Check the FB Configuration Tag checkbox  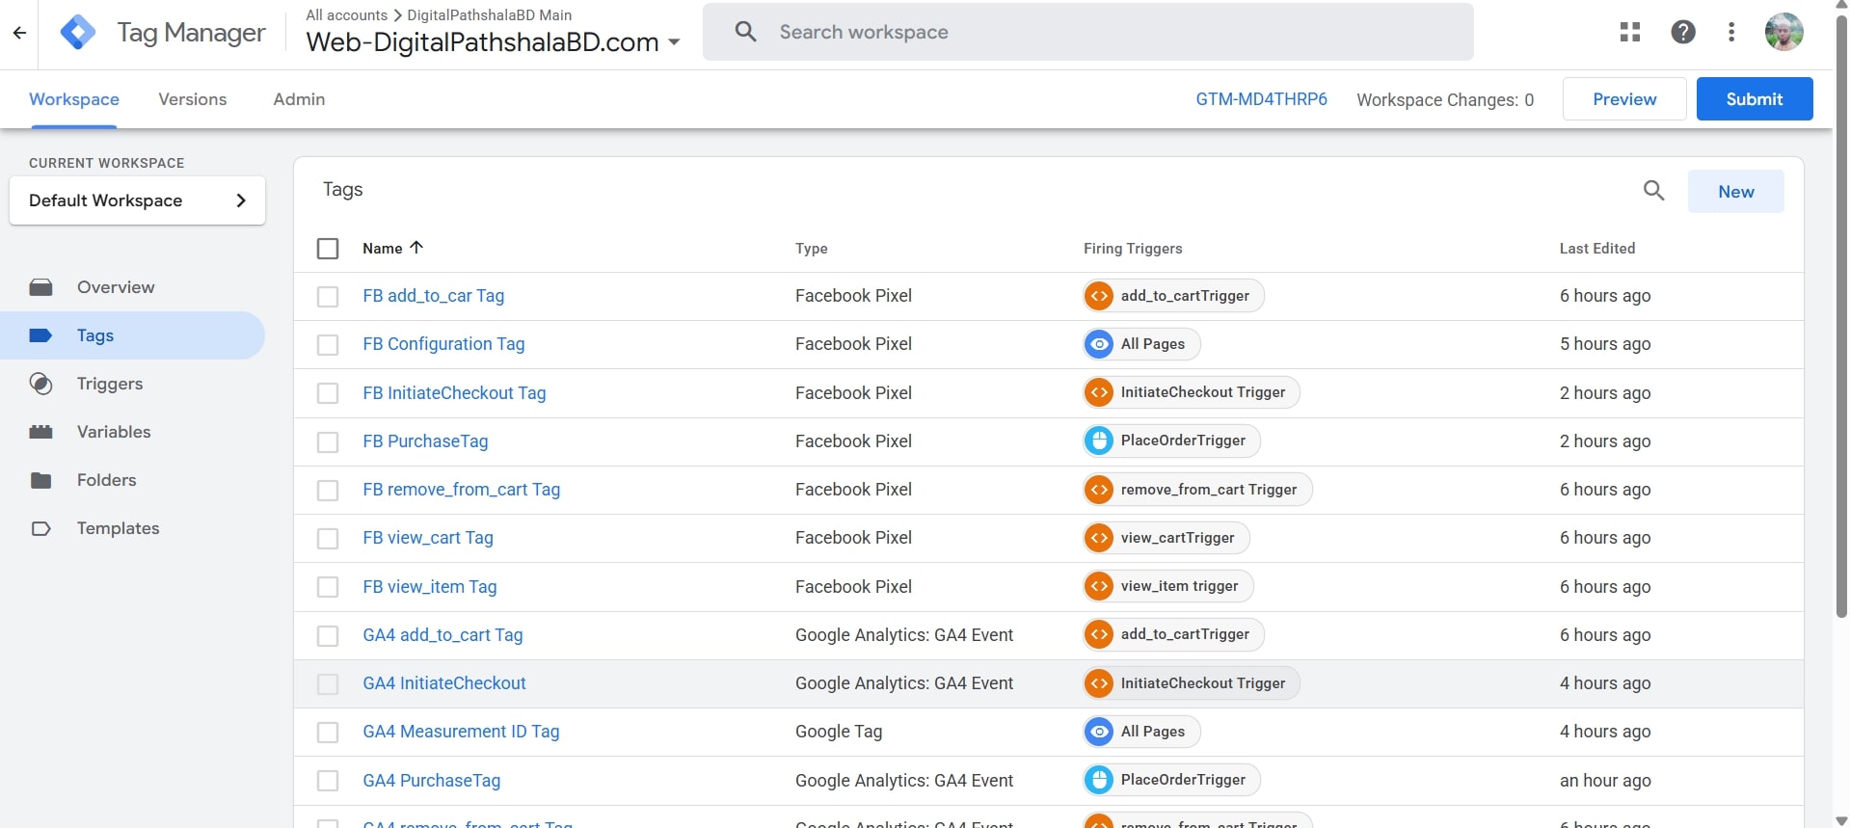pos(328,344)
